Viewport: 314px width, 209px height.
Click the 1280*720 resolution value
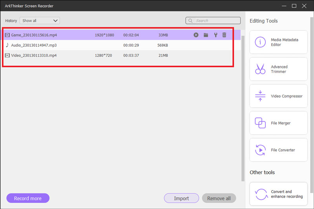[103, 55]
